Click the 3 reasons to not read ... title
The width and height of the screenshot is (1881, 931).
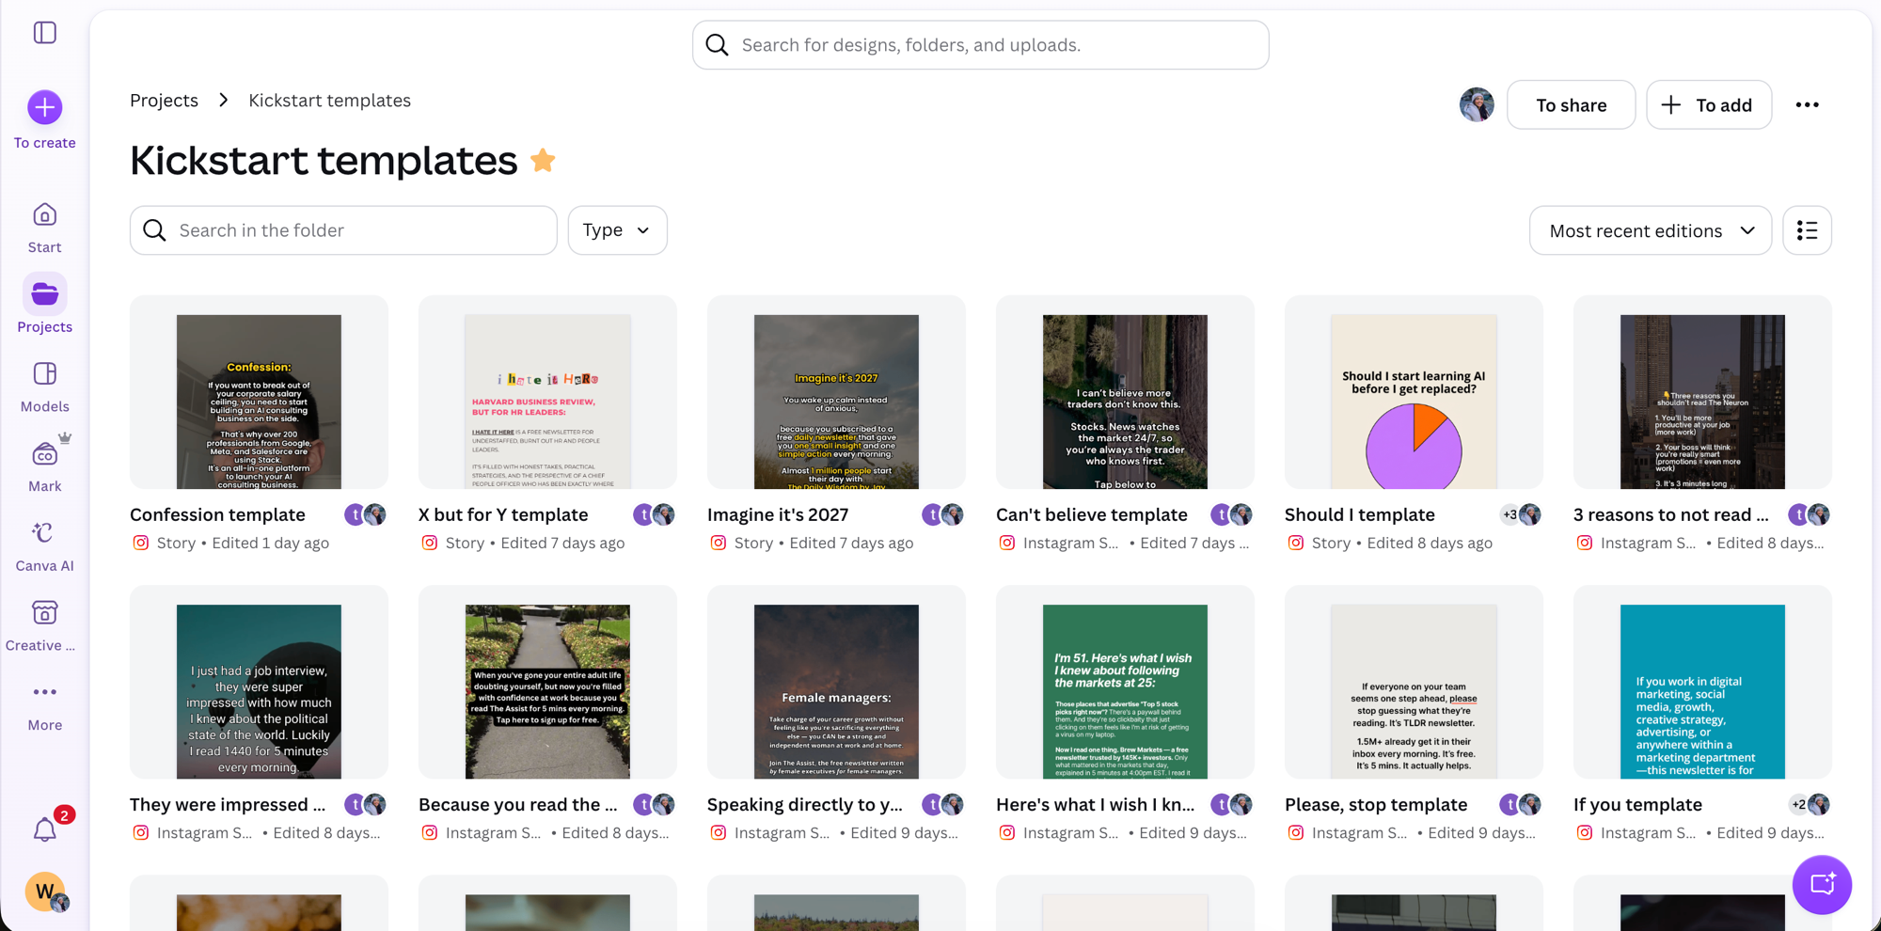point(1671,514)
